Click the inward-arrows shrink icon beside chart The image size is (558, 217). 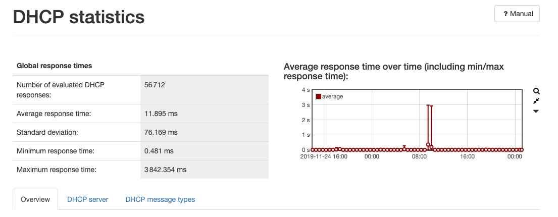536,101
